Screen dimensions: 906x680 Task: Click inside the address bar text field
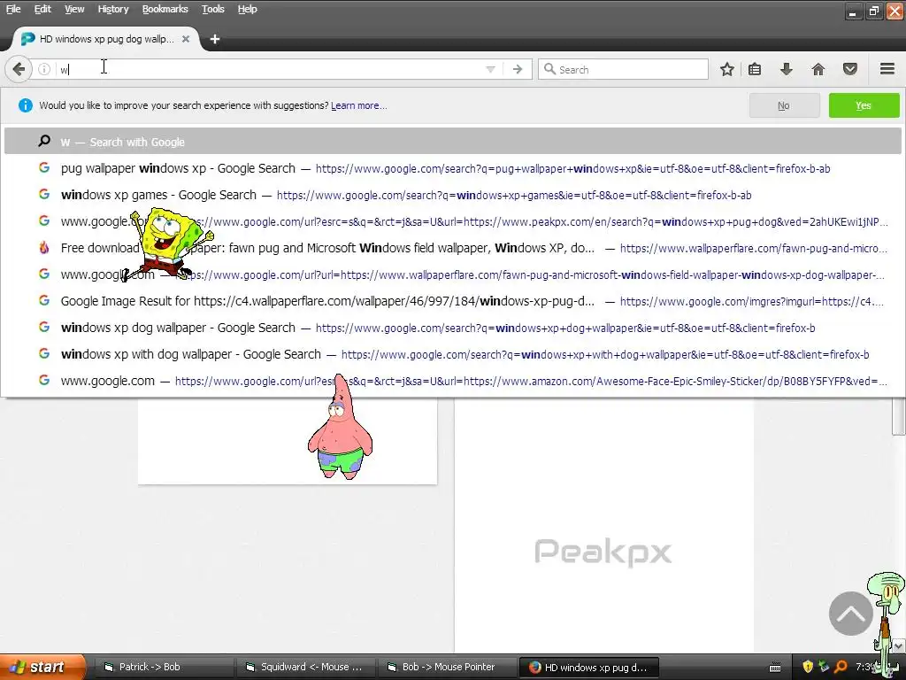point(269,69)
